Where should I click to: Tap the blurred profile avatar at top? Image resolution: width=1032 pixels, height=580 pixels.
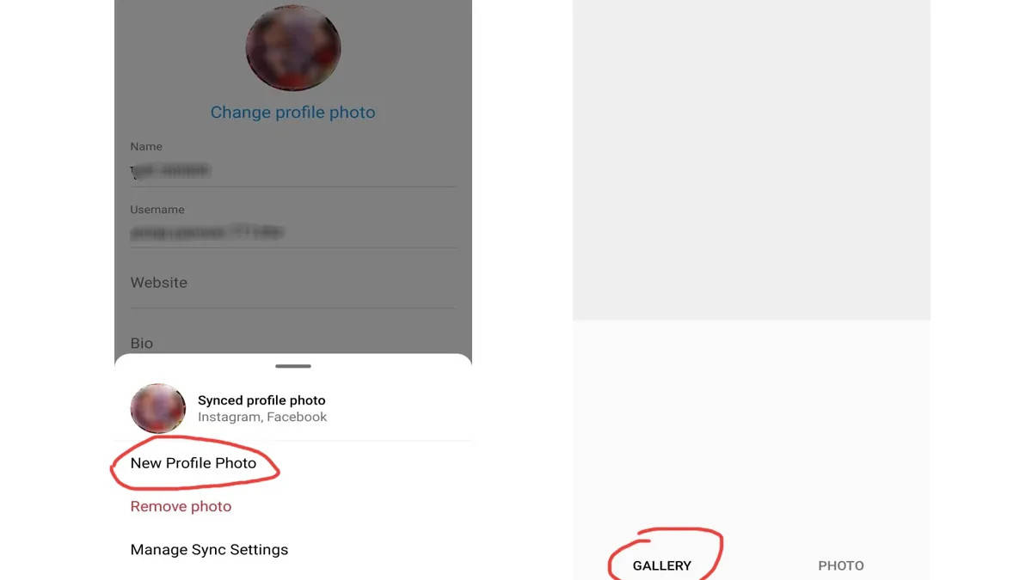coord(293,48)
